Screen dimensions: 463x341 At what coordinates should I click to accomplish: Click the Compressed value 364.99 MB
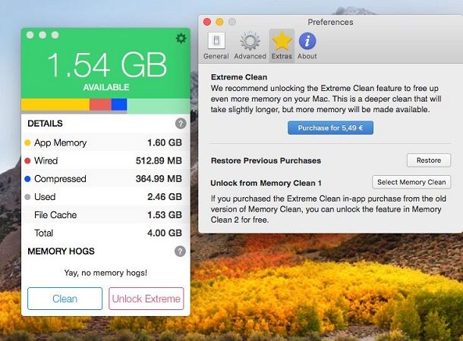click(159, 179)
